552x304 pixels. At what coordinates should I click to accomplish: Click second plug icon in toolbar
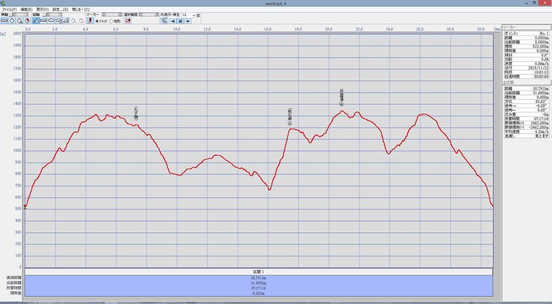click(x=81, y=20)
